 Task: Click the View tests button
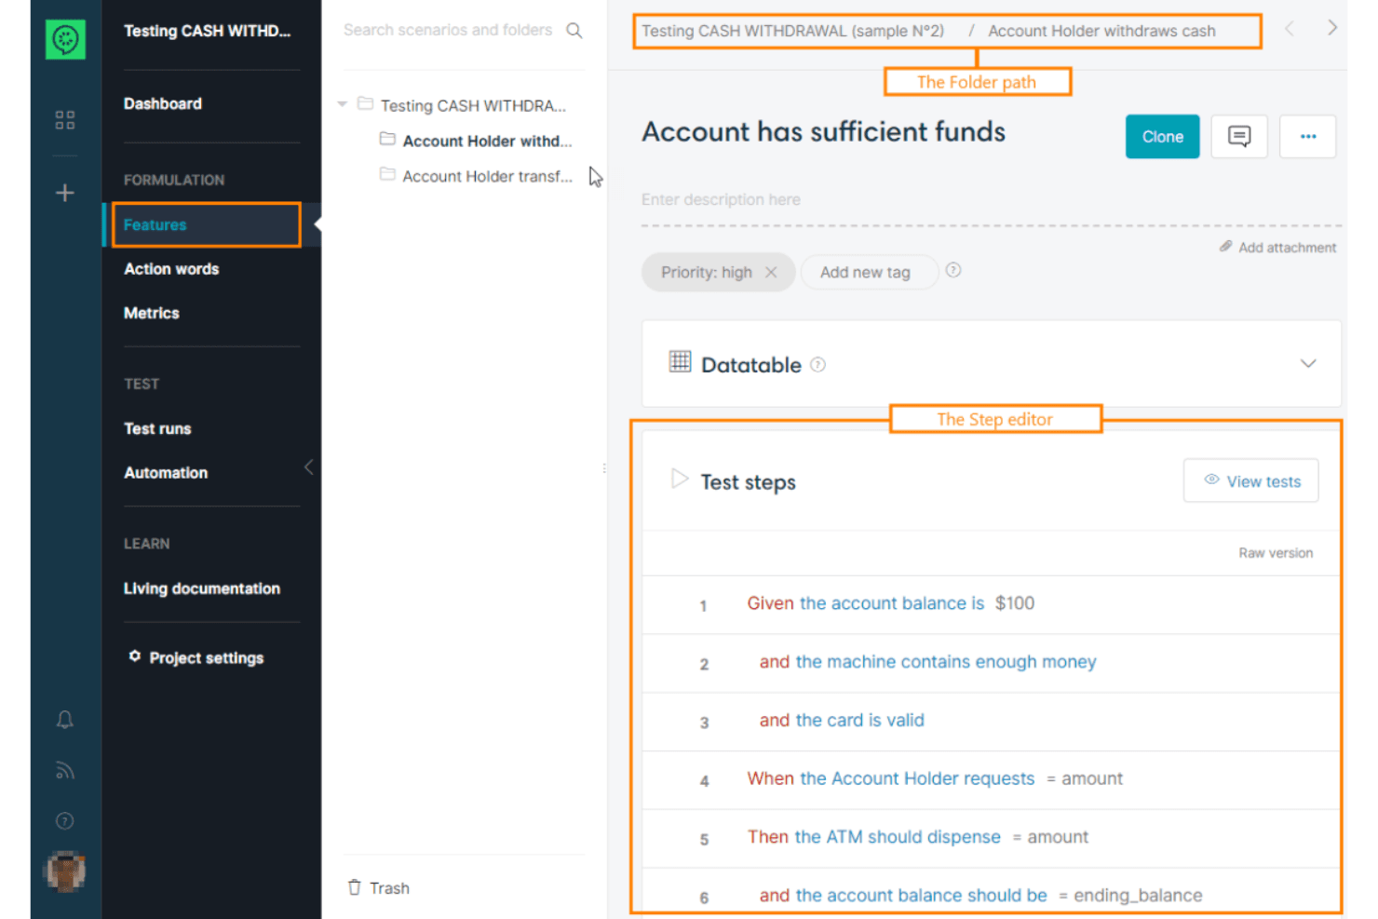click(1250, 480)
